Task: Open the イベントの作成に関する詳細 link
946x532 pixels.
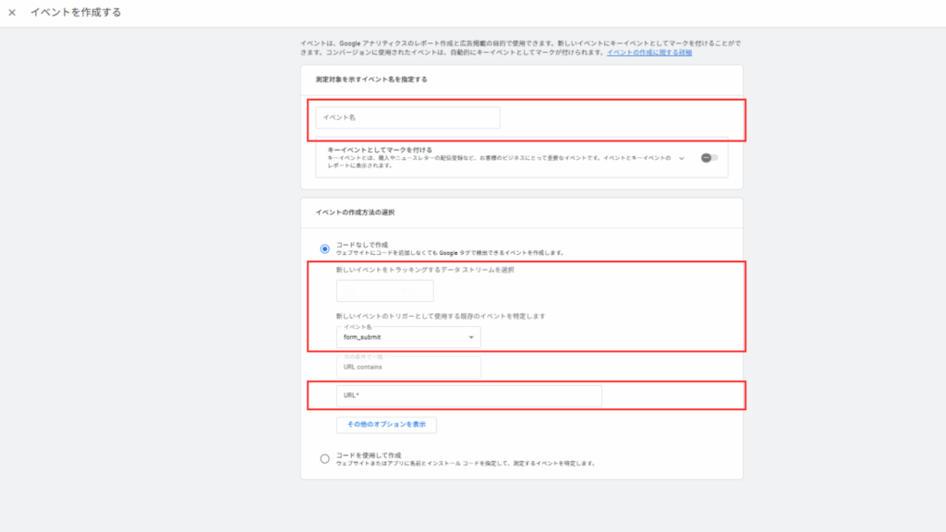Action: (x=649, y=53)
